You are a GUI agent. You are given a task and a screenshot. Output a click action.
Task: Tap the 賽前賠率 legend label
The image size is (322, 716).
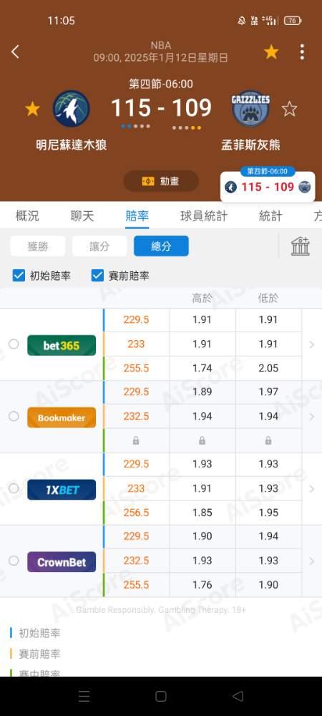tap(39, 654)
